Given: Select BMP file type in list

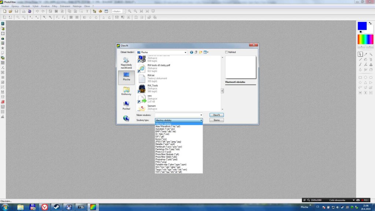Looking at the screenshot, I should [179, 132].
